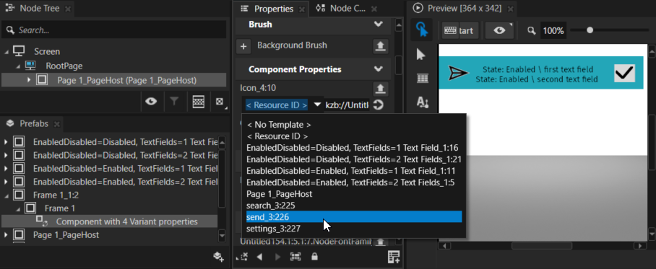The width and height of the screenshot is (656, 269).
Task: Collapse the RootPage node
Action: [x=17, y=66]
